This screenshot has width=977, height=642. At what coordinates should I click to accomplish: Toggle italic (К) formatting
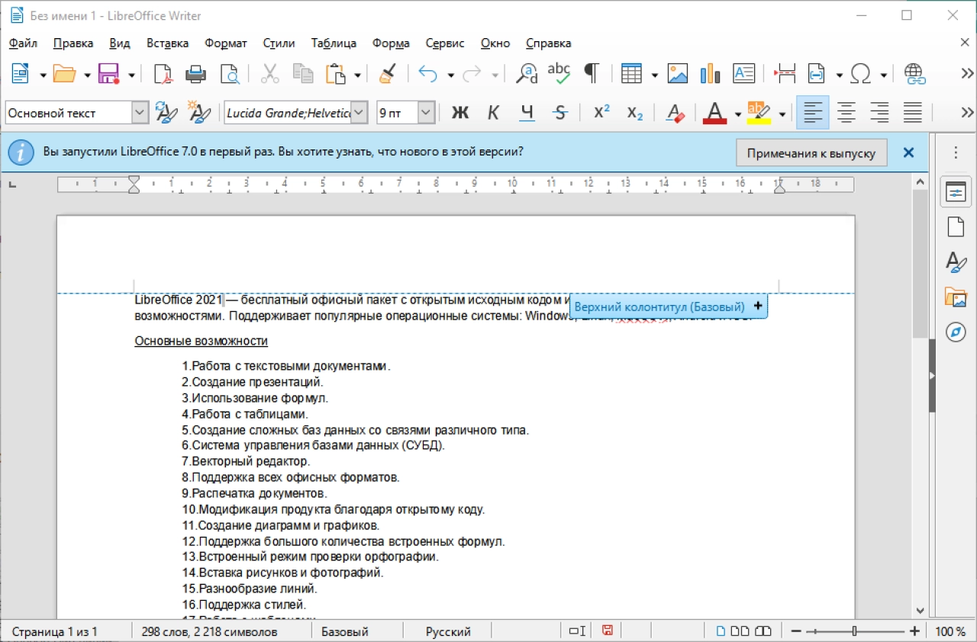(494, 113)
